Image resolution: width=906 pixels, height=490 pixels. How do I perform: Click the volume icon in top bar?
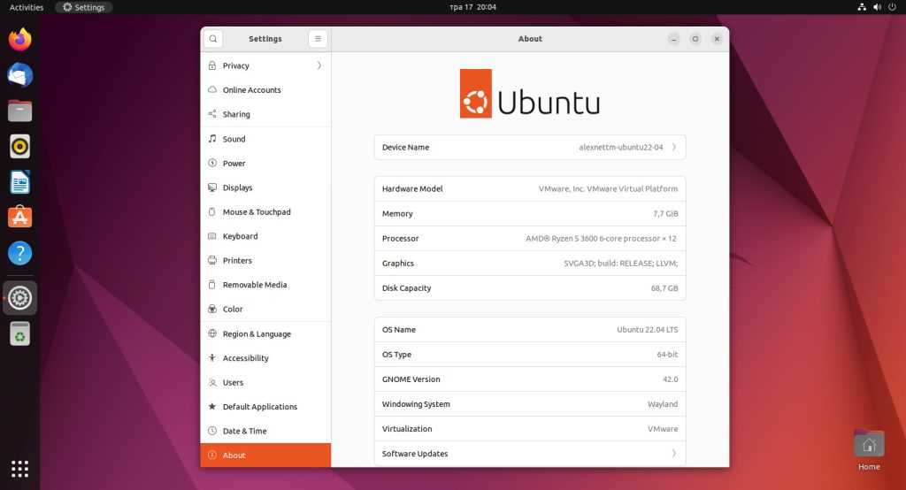(x=877, y=7)
